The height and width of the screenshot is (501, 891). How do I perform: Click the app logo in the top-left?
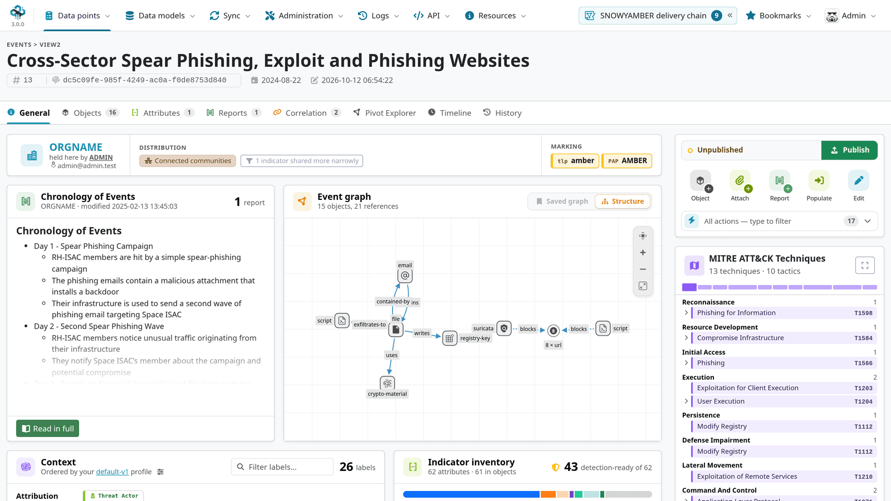pyautogui.click(x=18, y=12)
